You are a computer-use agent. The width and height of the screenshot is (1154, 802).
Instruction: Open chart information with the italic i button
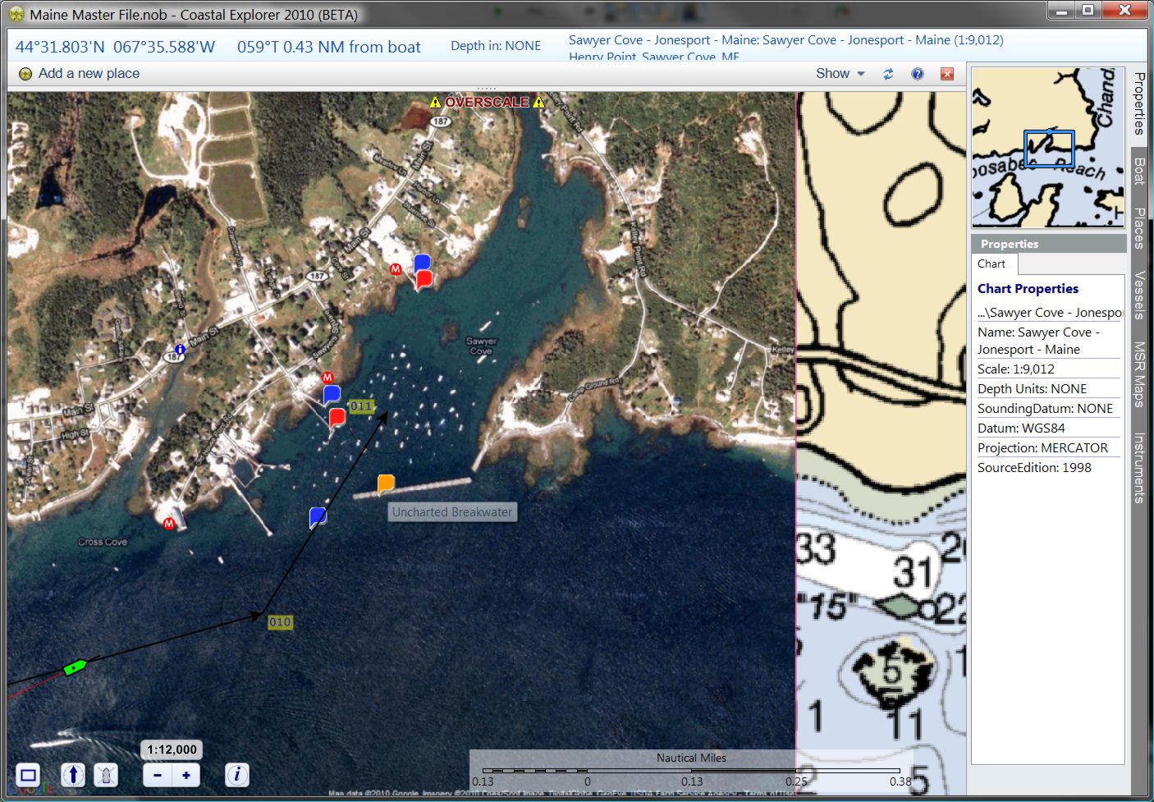(237, 775)
